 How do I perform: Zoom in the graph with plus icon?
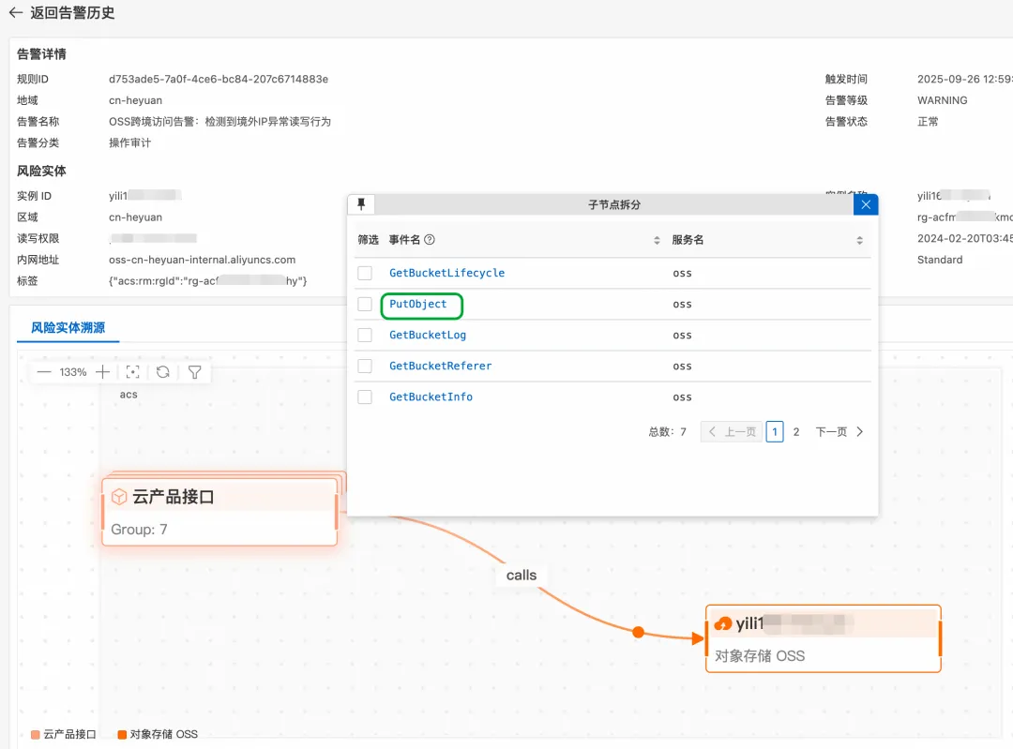coord(102,372)
